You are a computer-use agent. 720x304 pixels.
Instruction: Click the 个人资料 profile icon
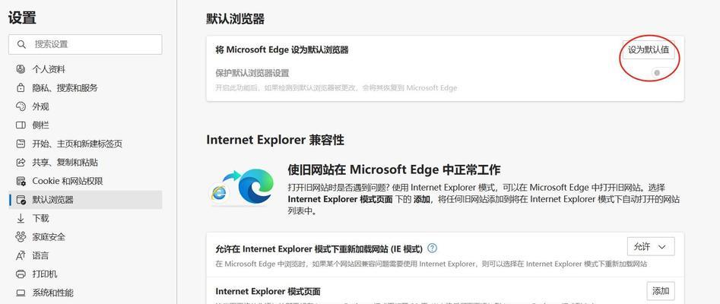(21, 69)
